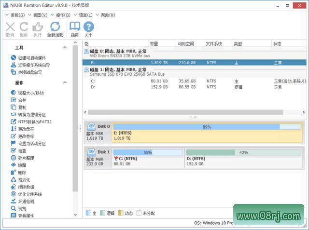
Task: Run 坏道检测 (Surface test) operation
Action: (x=22, y=201)
